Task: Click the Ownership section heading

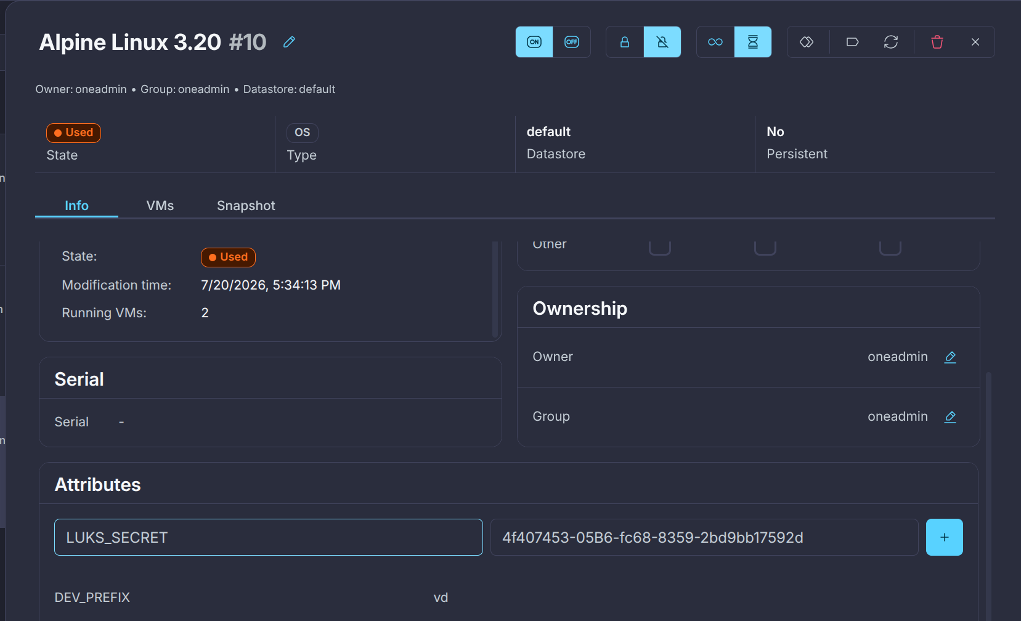Action: (580, 309)
